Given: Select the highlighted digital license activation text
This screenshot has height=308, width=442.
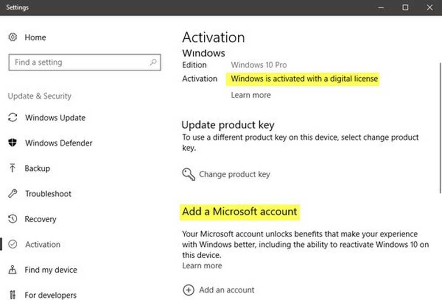Looking at the screenshot, I should point(304,79).
